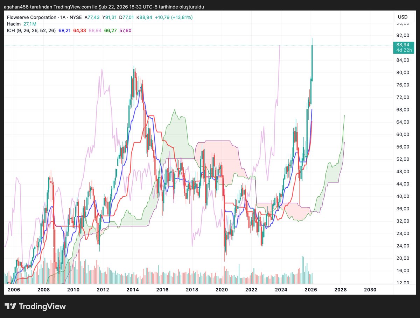Click the countdown 4d 22h label
This screenshot has width=420, height=318.
point(404,50)
